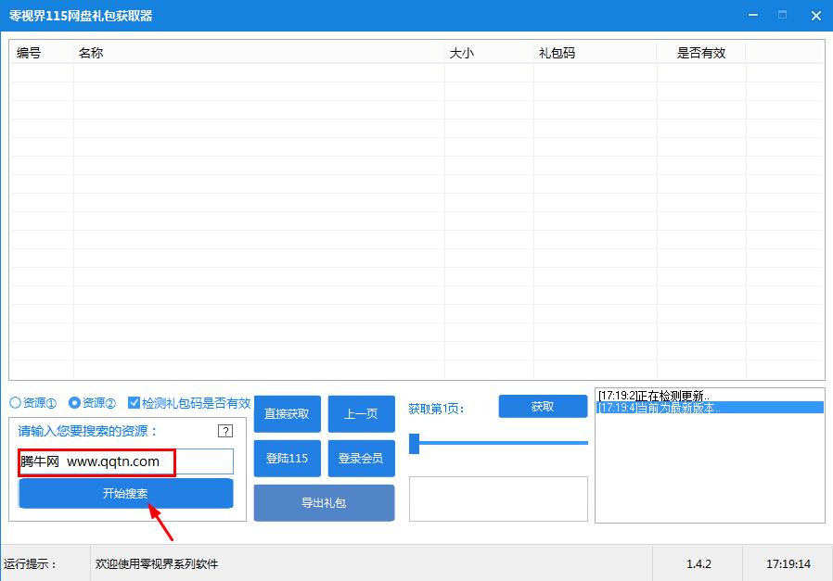Go to previous page with 上一页
Viewport: 833px width, 581px height.
click(x=361, y=414)
